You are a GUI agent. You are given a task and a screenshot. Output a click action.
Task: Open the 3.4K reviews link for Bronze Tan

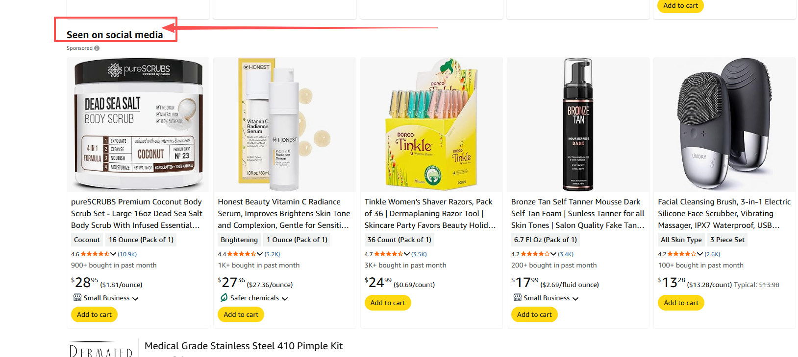[x=566, y=254]
